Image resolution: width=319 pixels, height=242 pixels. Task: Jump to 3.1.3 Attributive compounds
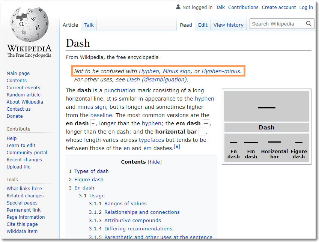(x=132, y=221)
